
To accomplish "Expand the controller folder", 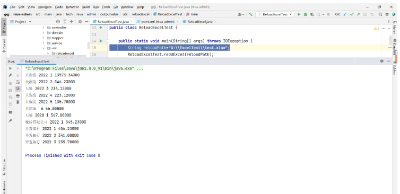I will pyautogui.click(x=44, y=28).
